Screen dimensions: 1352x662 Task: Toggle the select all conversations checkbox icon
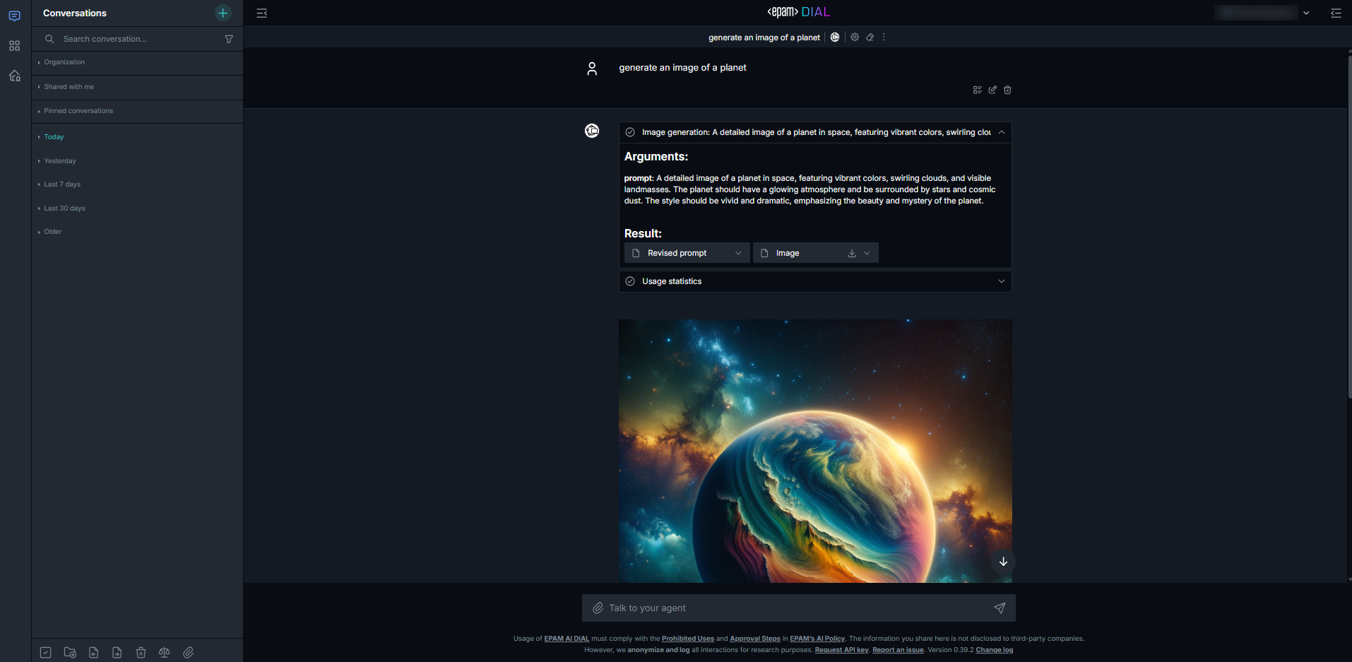click(x=46, y=653)
